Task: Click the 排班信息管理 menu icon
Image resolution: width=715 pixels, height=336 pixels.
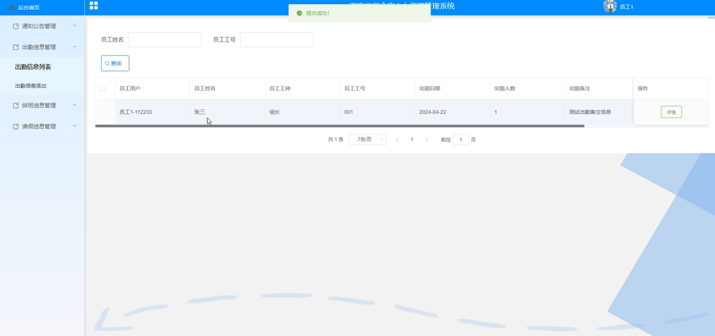Action: point(16,105)
